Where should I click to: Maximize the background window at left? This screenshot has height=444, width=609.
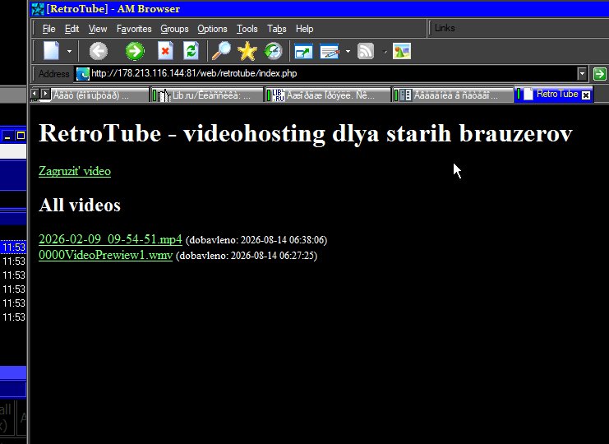(x=21, y=136)
